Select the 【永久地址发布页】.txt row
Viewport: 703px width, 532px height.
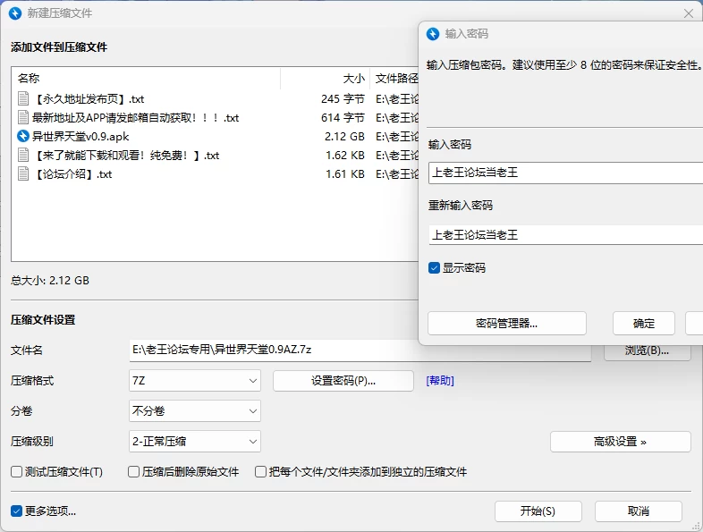[216, 98]
